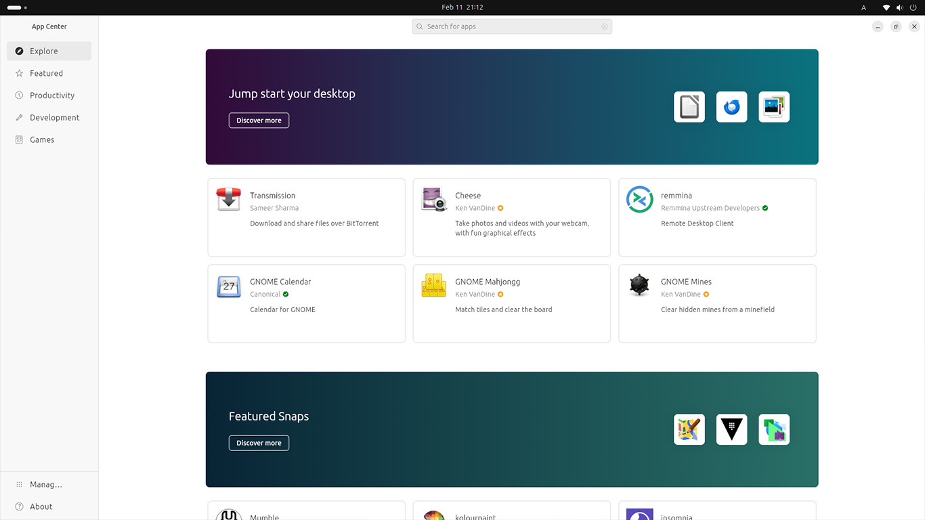
Task: Open the black triangle Vault icon in banner
Action: [731, 429]
